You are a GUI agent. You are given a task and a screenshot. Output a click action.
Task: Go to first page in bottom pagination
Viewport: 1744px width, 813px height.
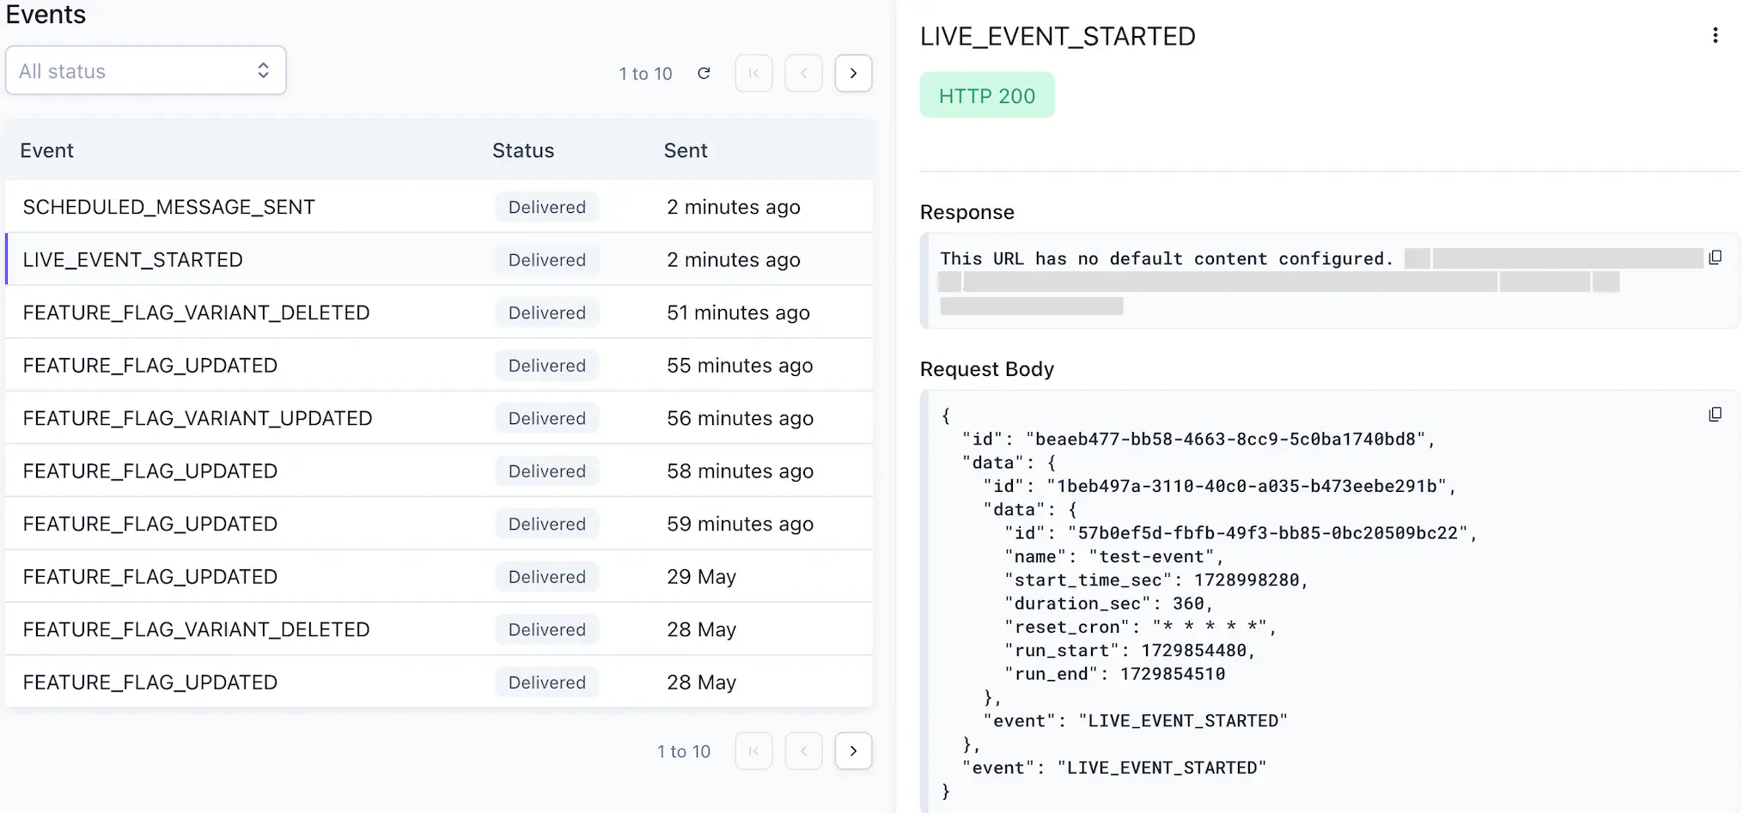pyautogui.click(x=753, y=751)
